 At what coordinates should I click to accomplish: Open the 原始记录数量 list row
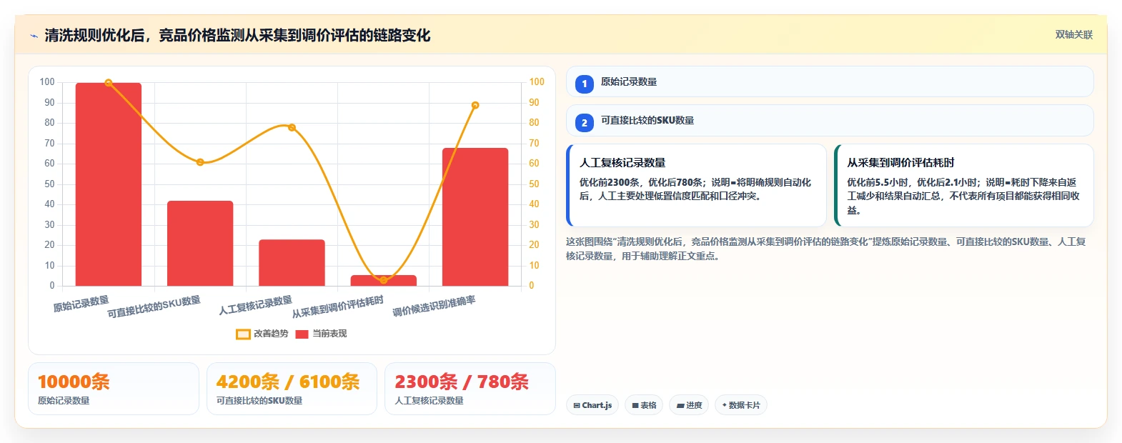click(x=830, y=81)
